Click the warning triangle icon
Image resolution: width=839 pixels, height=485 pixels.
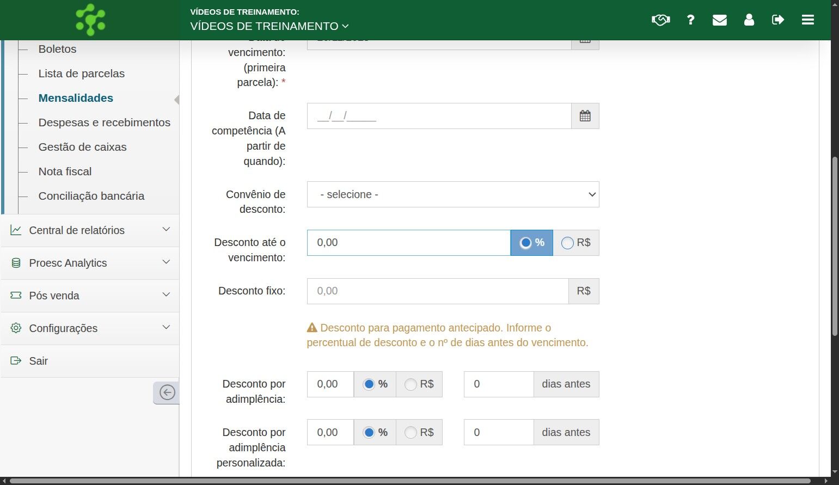(x=312, y=328)
